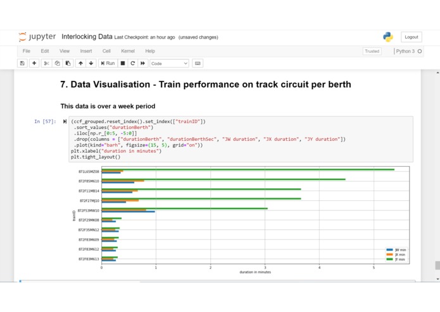The width and height of the screenshot is (440, 312).
Task: Click the JW min blue legend swatch
Action: click(389, 249)
